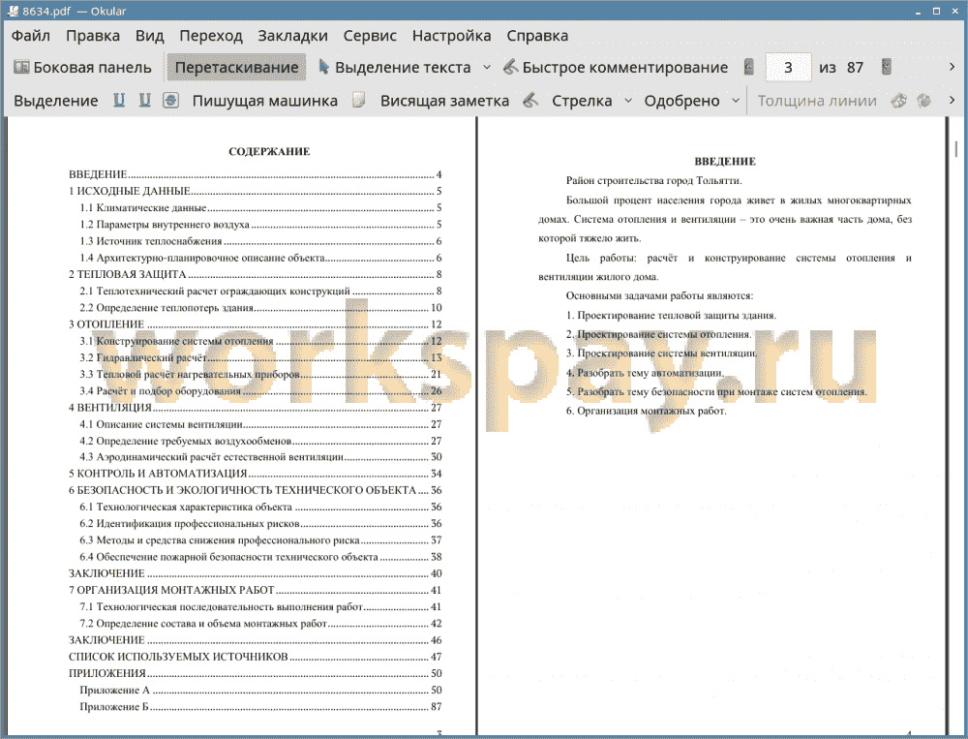Open the Вид menu

[149, 36]
